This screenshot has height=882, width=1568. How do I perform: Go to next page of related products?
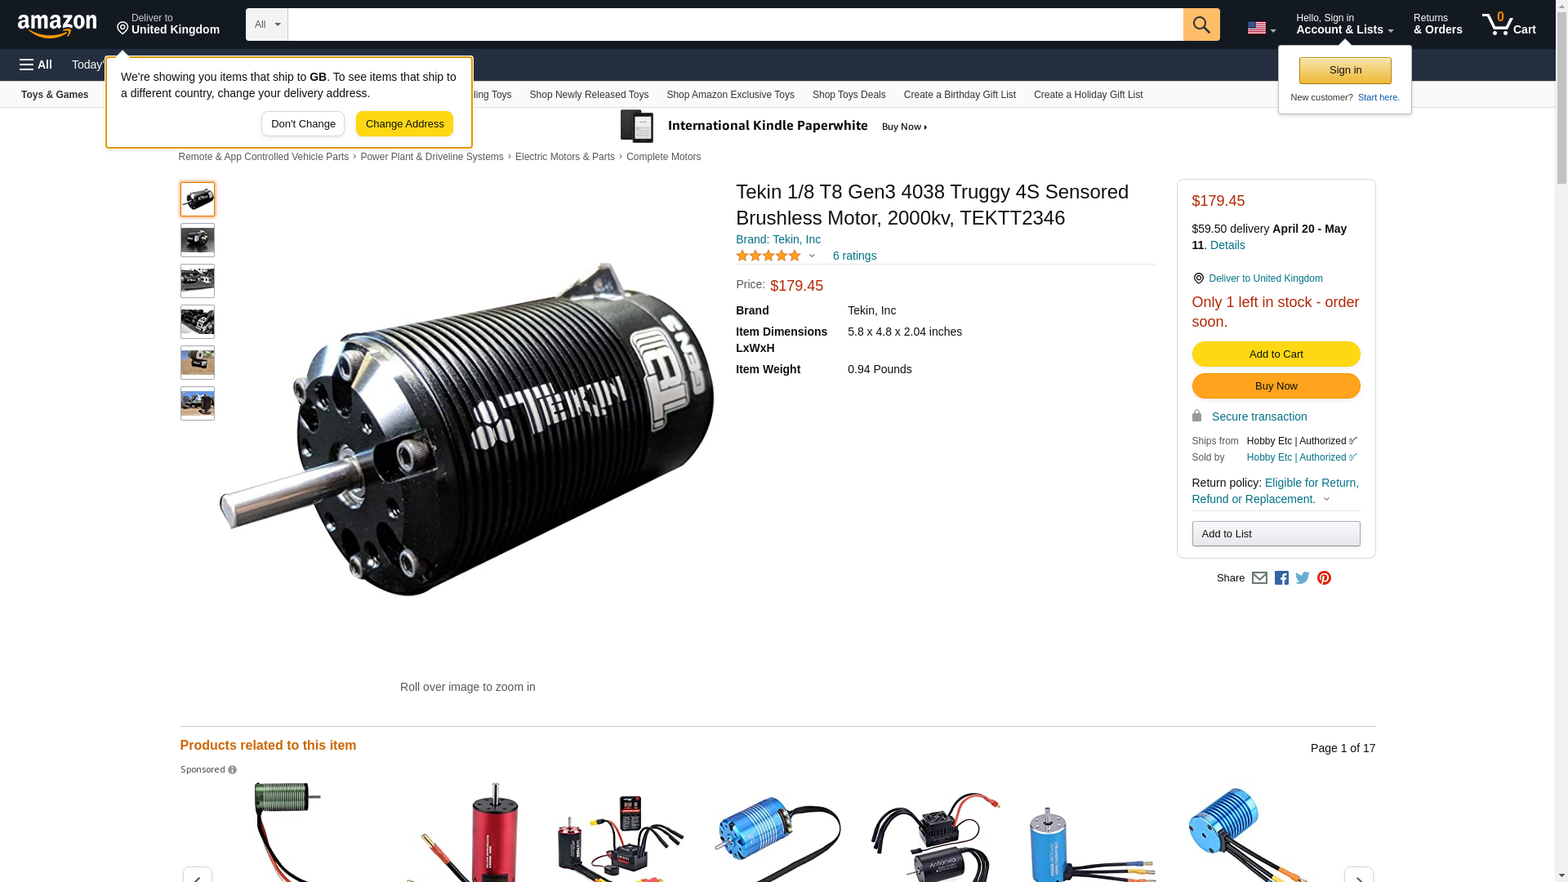1358,875
